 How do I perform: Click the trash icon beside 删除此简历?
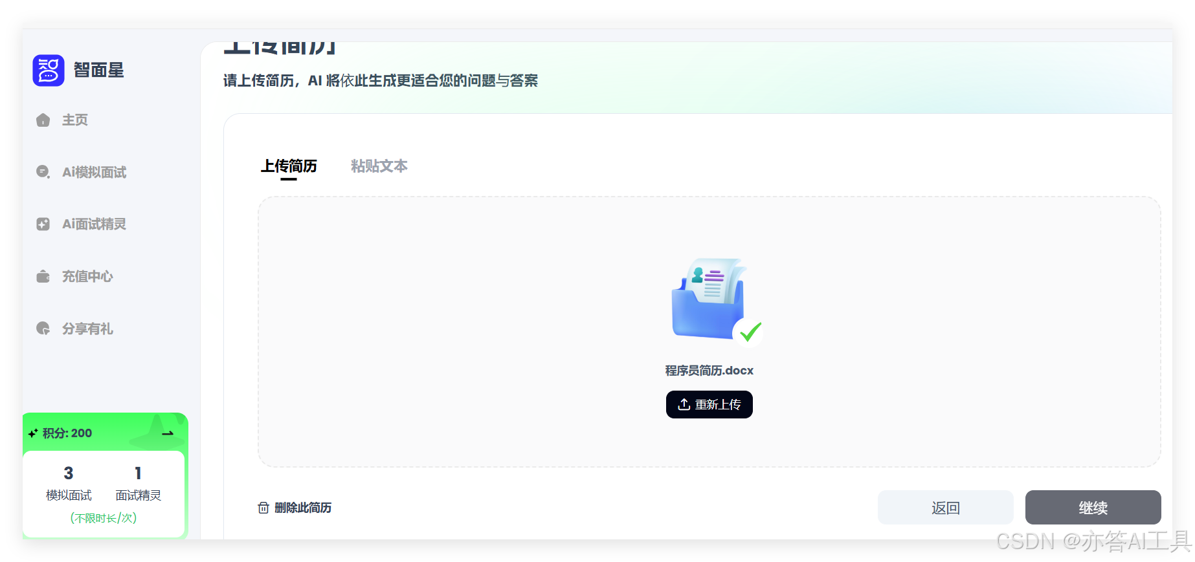coord(263,508)
